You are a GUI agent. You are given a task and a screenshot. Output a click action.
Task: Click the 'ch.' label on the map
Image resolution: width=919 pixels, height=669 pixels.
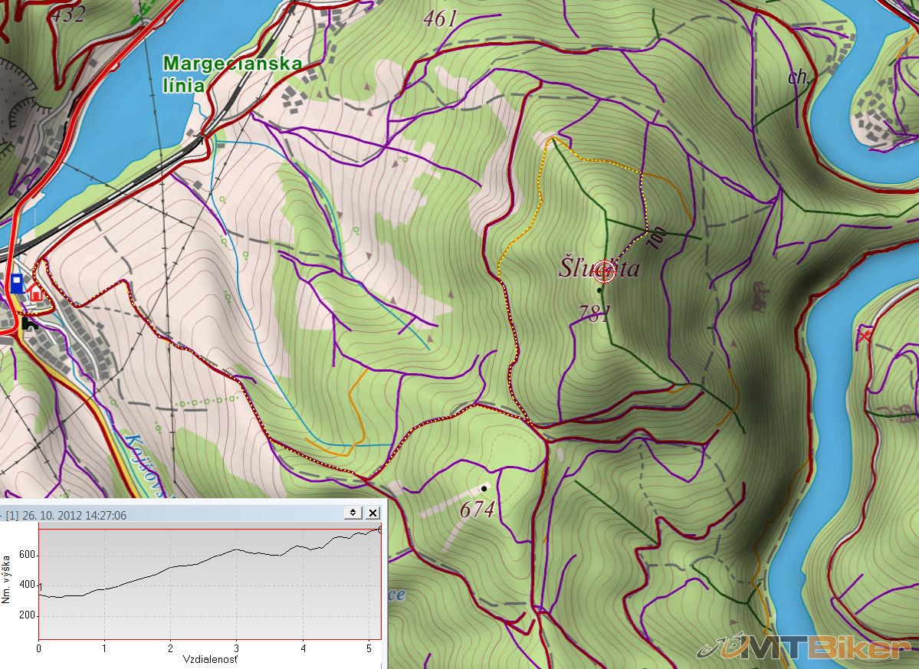[x=799, y=76]
